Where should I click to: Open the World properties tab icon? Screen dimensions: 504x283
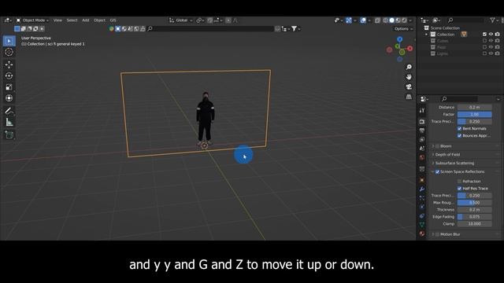(x=422, y=157)
